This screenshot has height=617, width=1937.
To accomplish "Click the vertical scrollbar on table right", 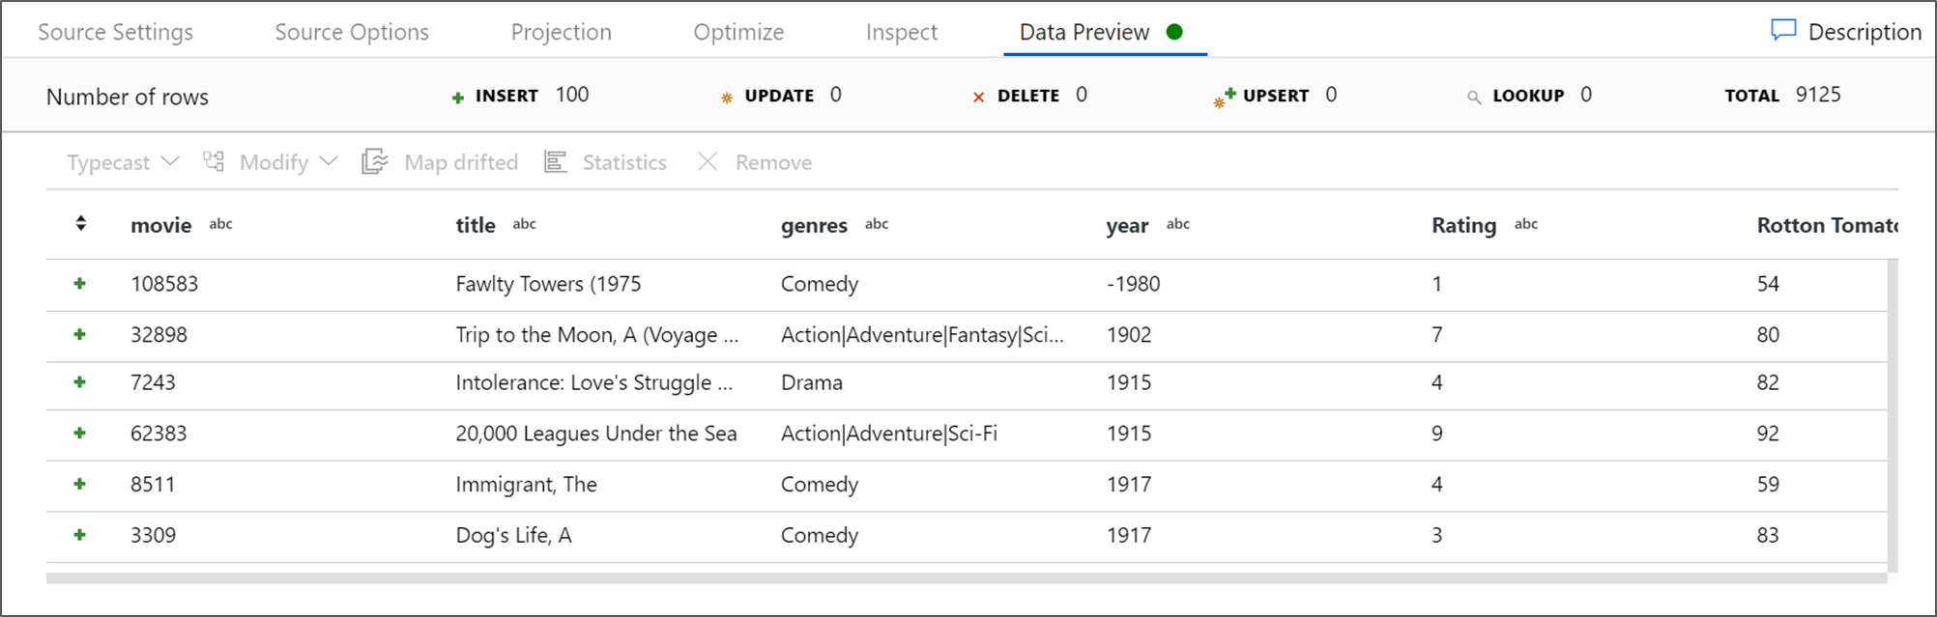I will pos(1893,415).
